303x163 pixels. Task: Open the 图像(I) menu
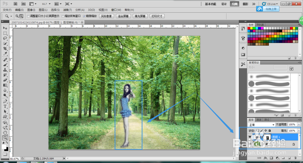point(31,10)
